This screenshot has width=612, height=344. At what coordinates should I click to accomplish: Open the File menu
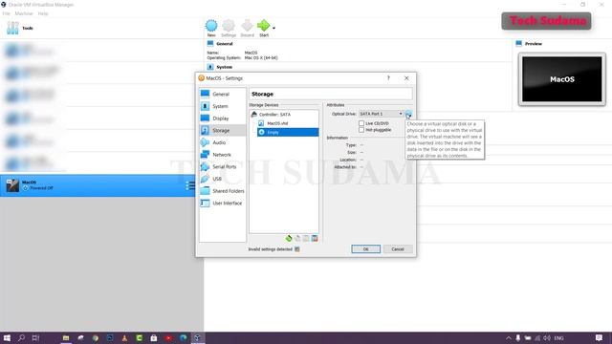click(7, 13)
